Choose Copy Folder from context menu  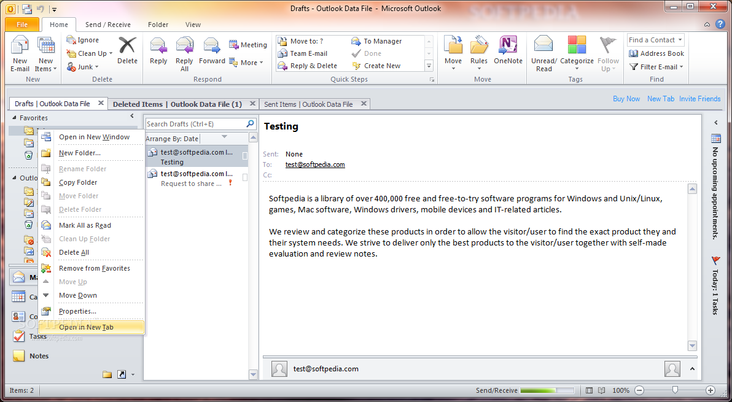[x=91, y=182]
